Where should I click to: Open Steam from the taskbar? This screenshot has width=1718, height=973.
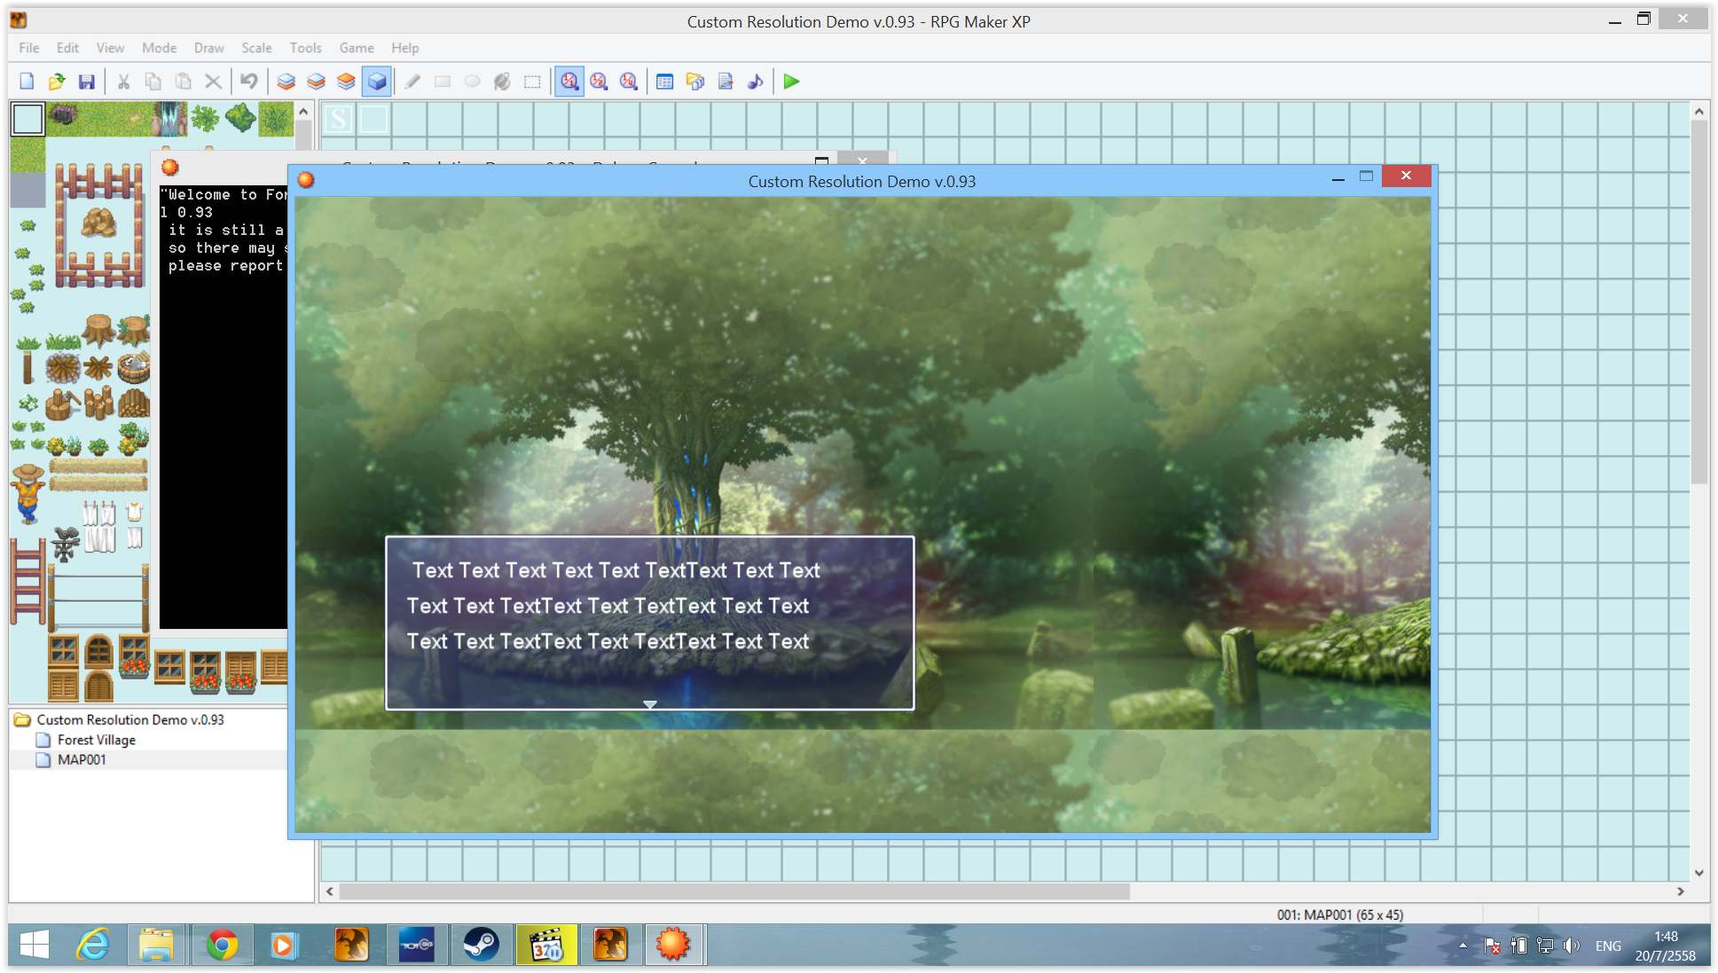tap(481, 945)
